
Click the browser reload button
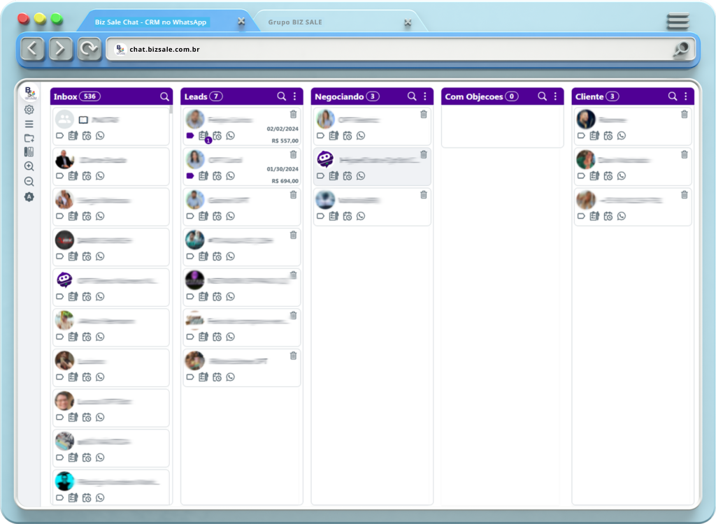89,49
